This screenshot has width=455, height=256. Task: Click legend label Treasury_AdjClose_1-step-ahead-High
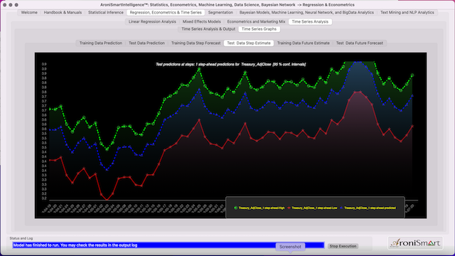click(262, 208)
